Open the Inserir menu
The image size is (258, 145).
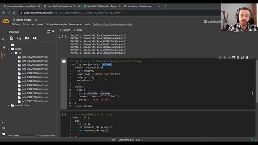tap(40, 24)
